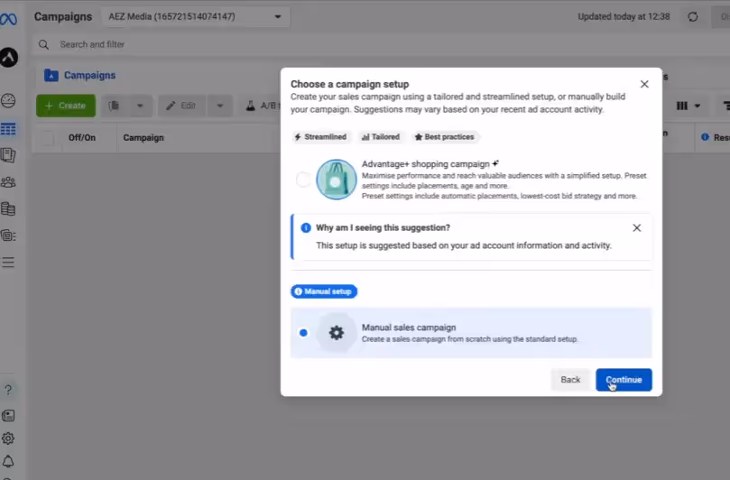This screenshot has height=480, width=730.
Task: Open the AEZ Media account avatar
Action: tap(9, 57)
